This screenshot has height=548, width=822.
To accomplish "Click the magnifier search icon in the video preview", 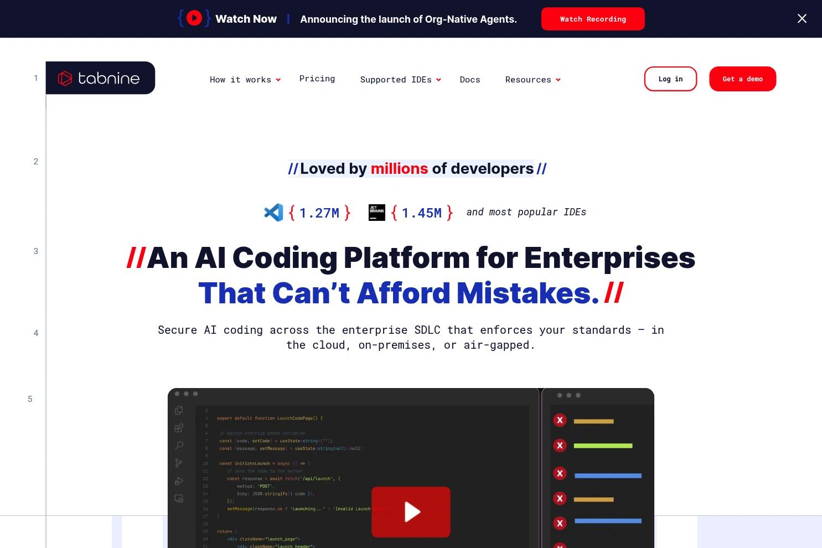I will pyautogui.click(x=179, y=446).
